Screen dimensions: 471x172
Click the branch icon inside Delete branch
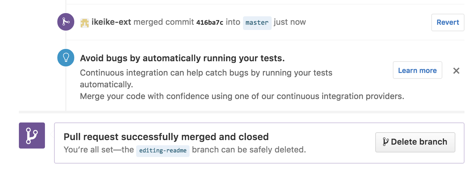coord(386,142)
